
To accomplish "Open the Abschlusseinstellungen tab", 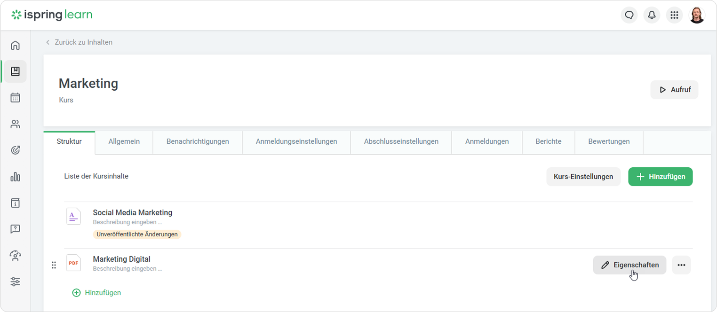I will pyautogui.click(x=401, y=141).
